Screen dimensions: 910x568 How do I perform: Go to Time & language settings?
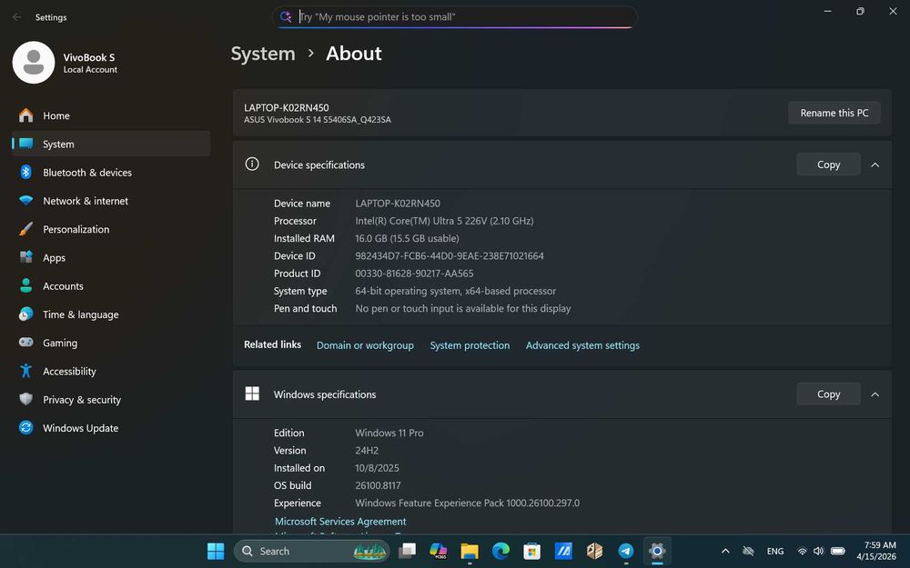pos(111,314)
